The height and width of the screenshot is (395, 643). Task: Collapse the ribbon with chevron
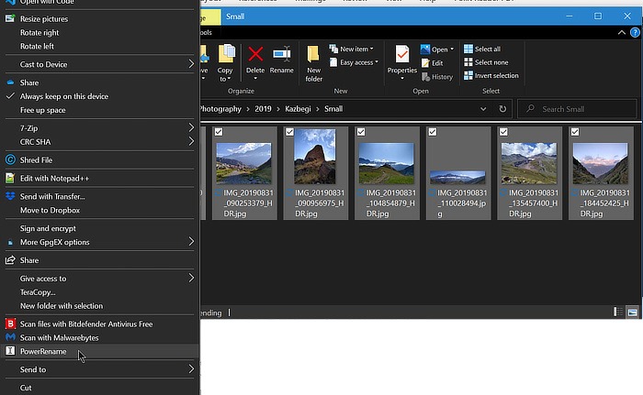click(x=621, y=32)
